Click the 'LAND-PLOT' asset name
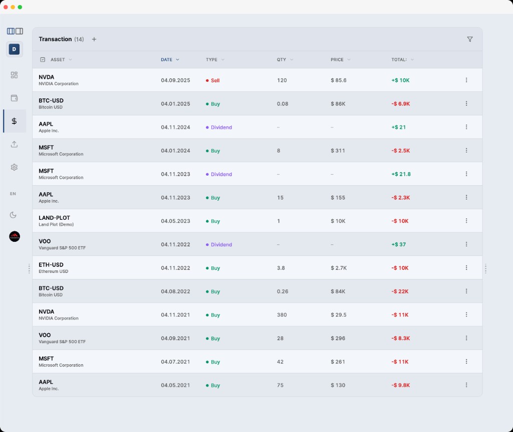 pyautogui.click(x=54, y=218)
